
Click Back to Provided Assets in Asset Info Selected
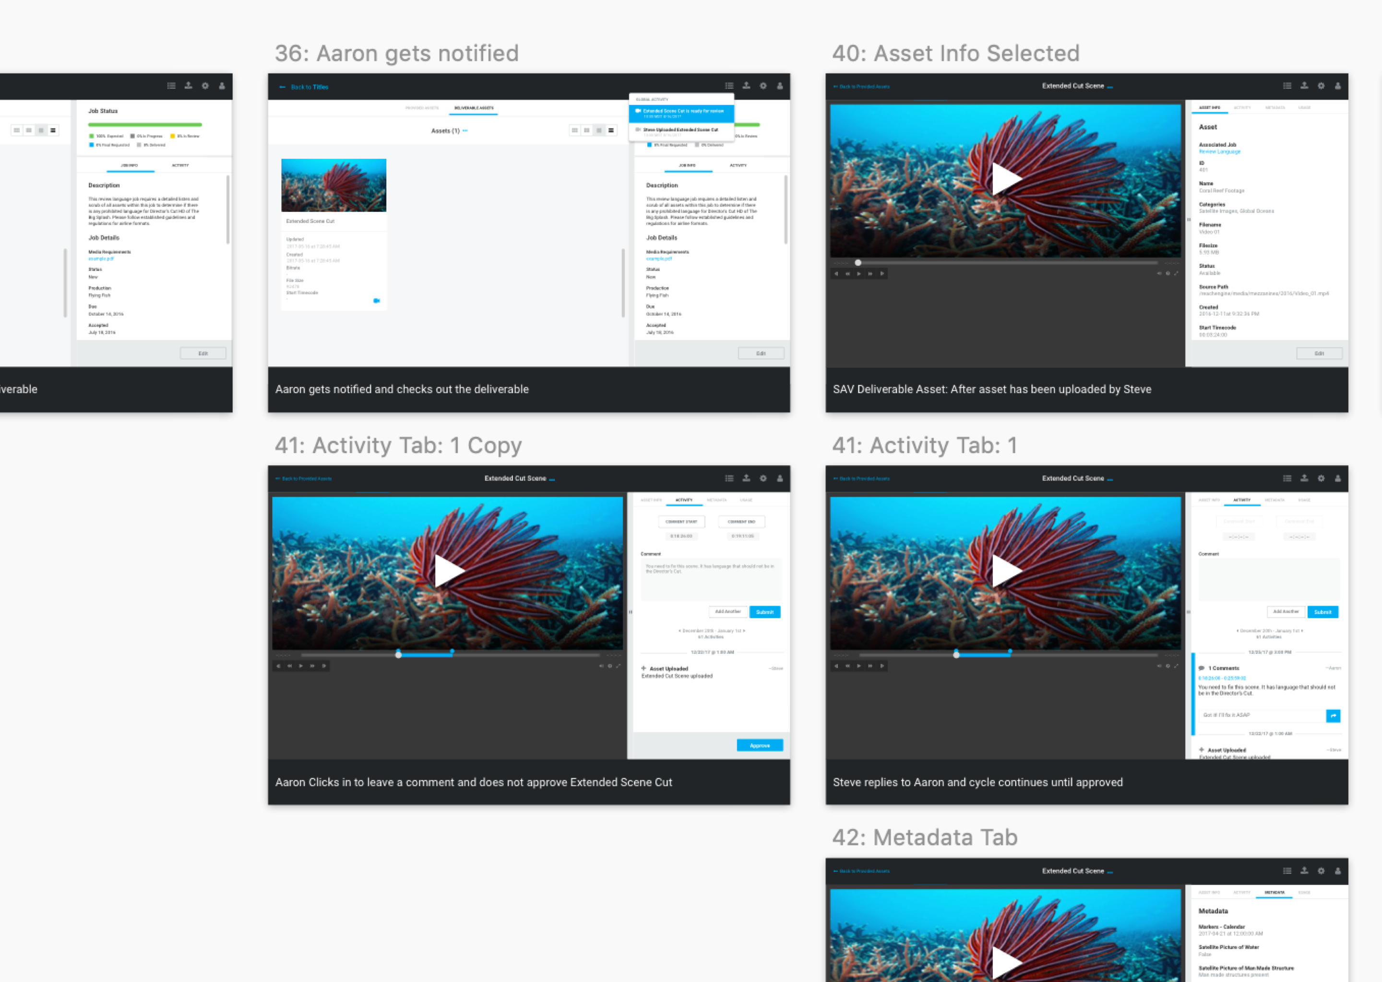862,86
